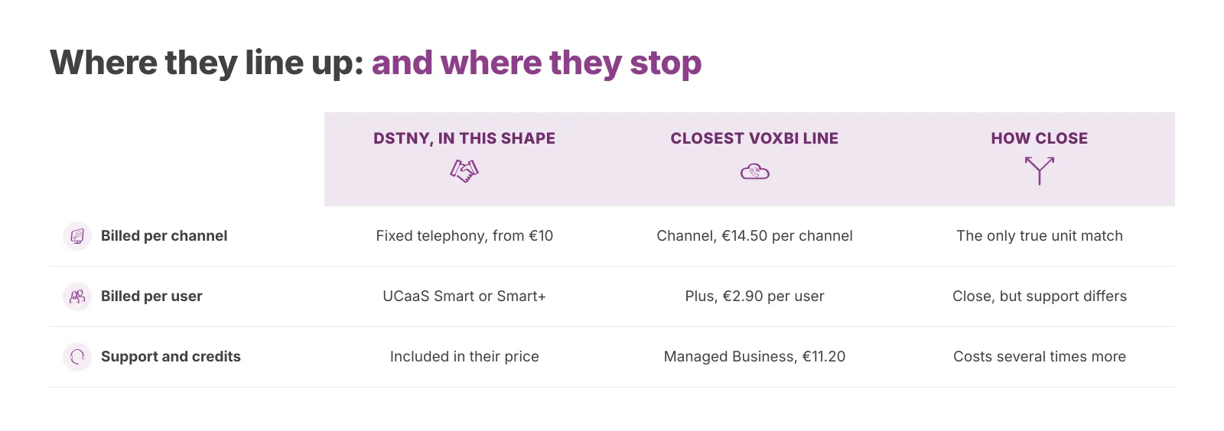This screenshot has width=1224, height=431.
Task: Select the Support and credits headset icon
Action: point(77,357)
